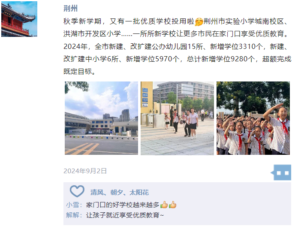
Task: Open the photo of students saluting
Action: tap(253, 118)
